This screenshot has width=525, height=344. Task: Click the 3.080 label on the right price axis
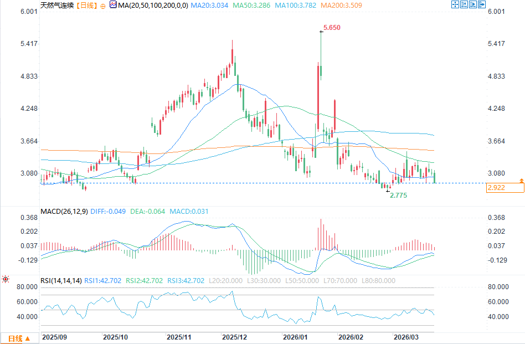click(496, 173)
